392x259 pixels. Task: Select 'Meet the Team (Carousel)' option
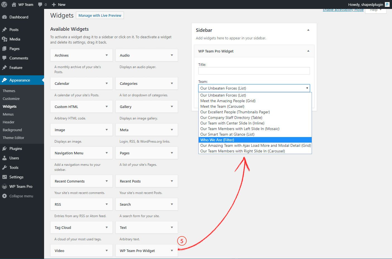(x=222, y=106)
